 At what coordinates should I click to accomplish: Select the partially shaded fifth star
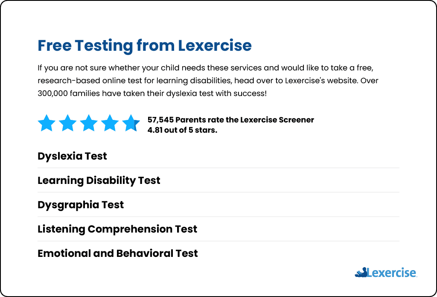[x=131, y=123]
